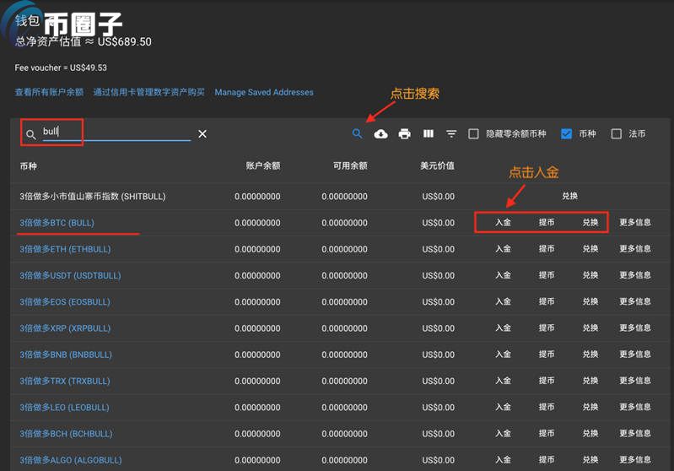Open the 查看所有账户余额 link
Screen dimensions: 674x471
(x=49, y=92)
